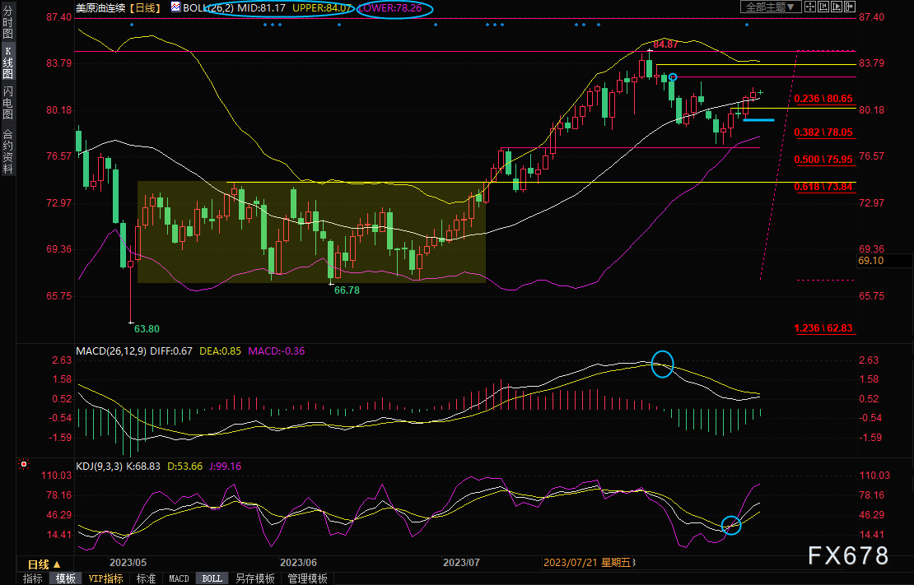
Task: Expand the 日线 period selector
Action: pos(44,564)
